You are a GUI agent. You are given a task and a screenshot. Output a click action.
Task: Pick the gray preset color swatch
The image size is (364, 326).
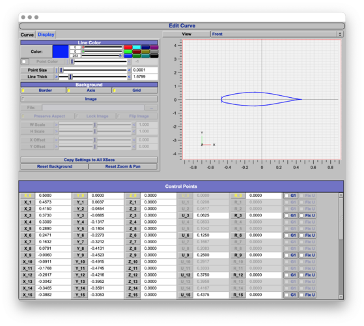pos(154,52)
